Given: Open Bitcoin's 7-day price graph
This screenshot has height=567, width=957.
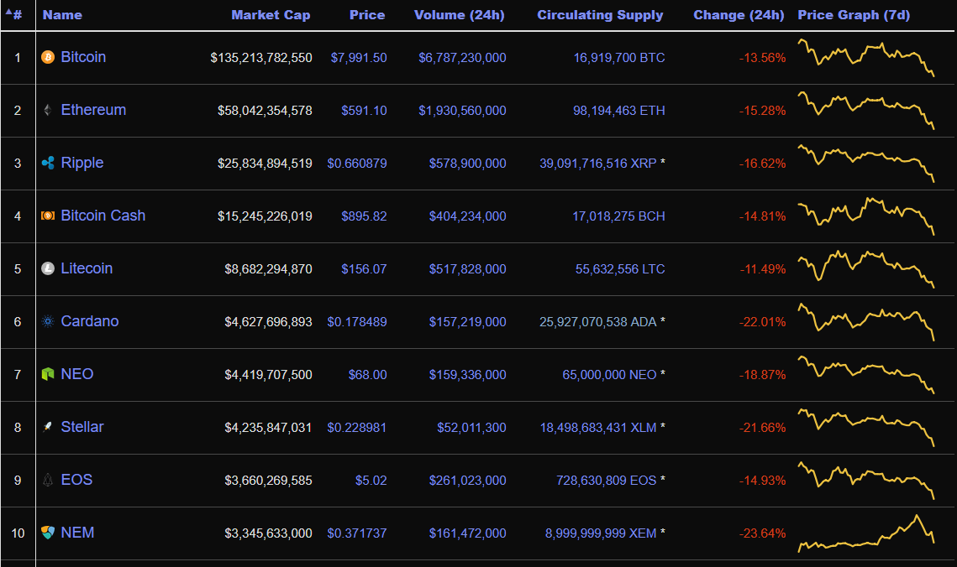Looking at the screenshot, I should point(866,57).
